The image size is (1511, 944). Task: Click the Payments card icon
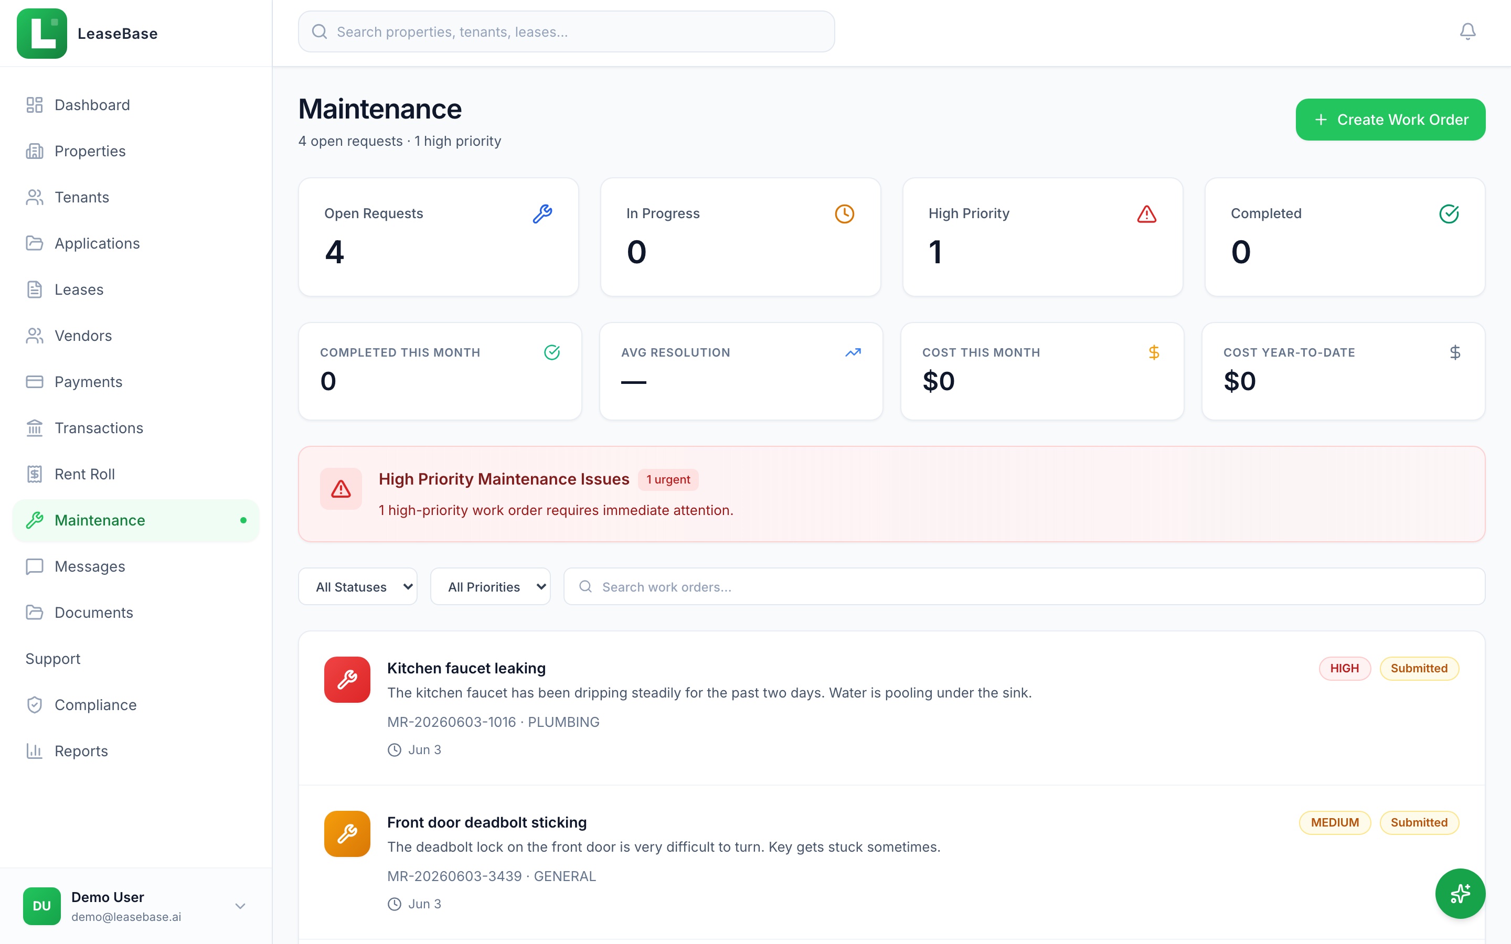point(34,382)
